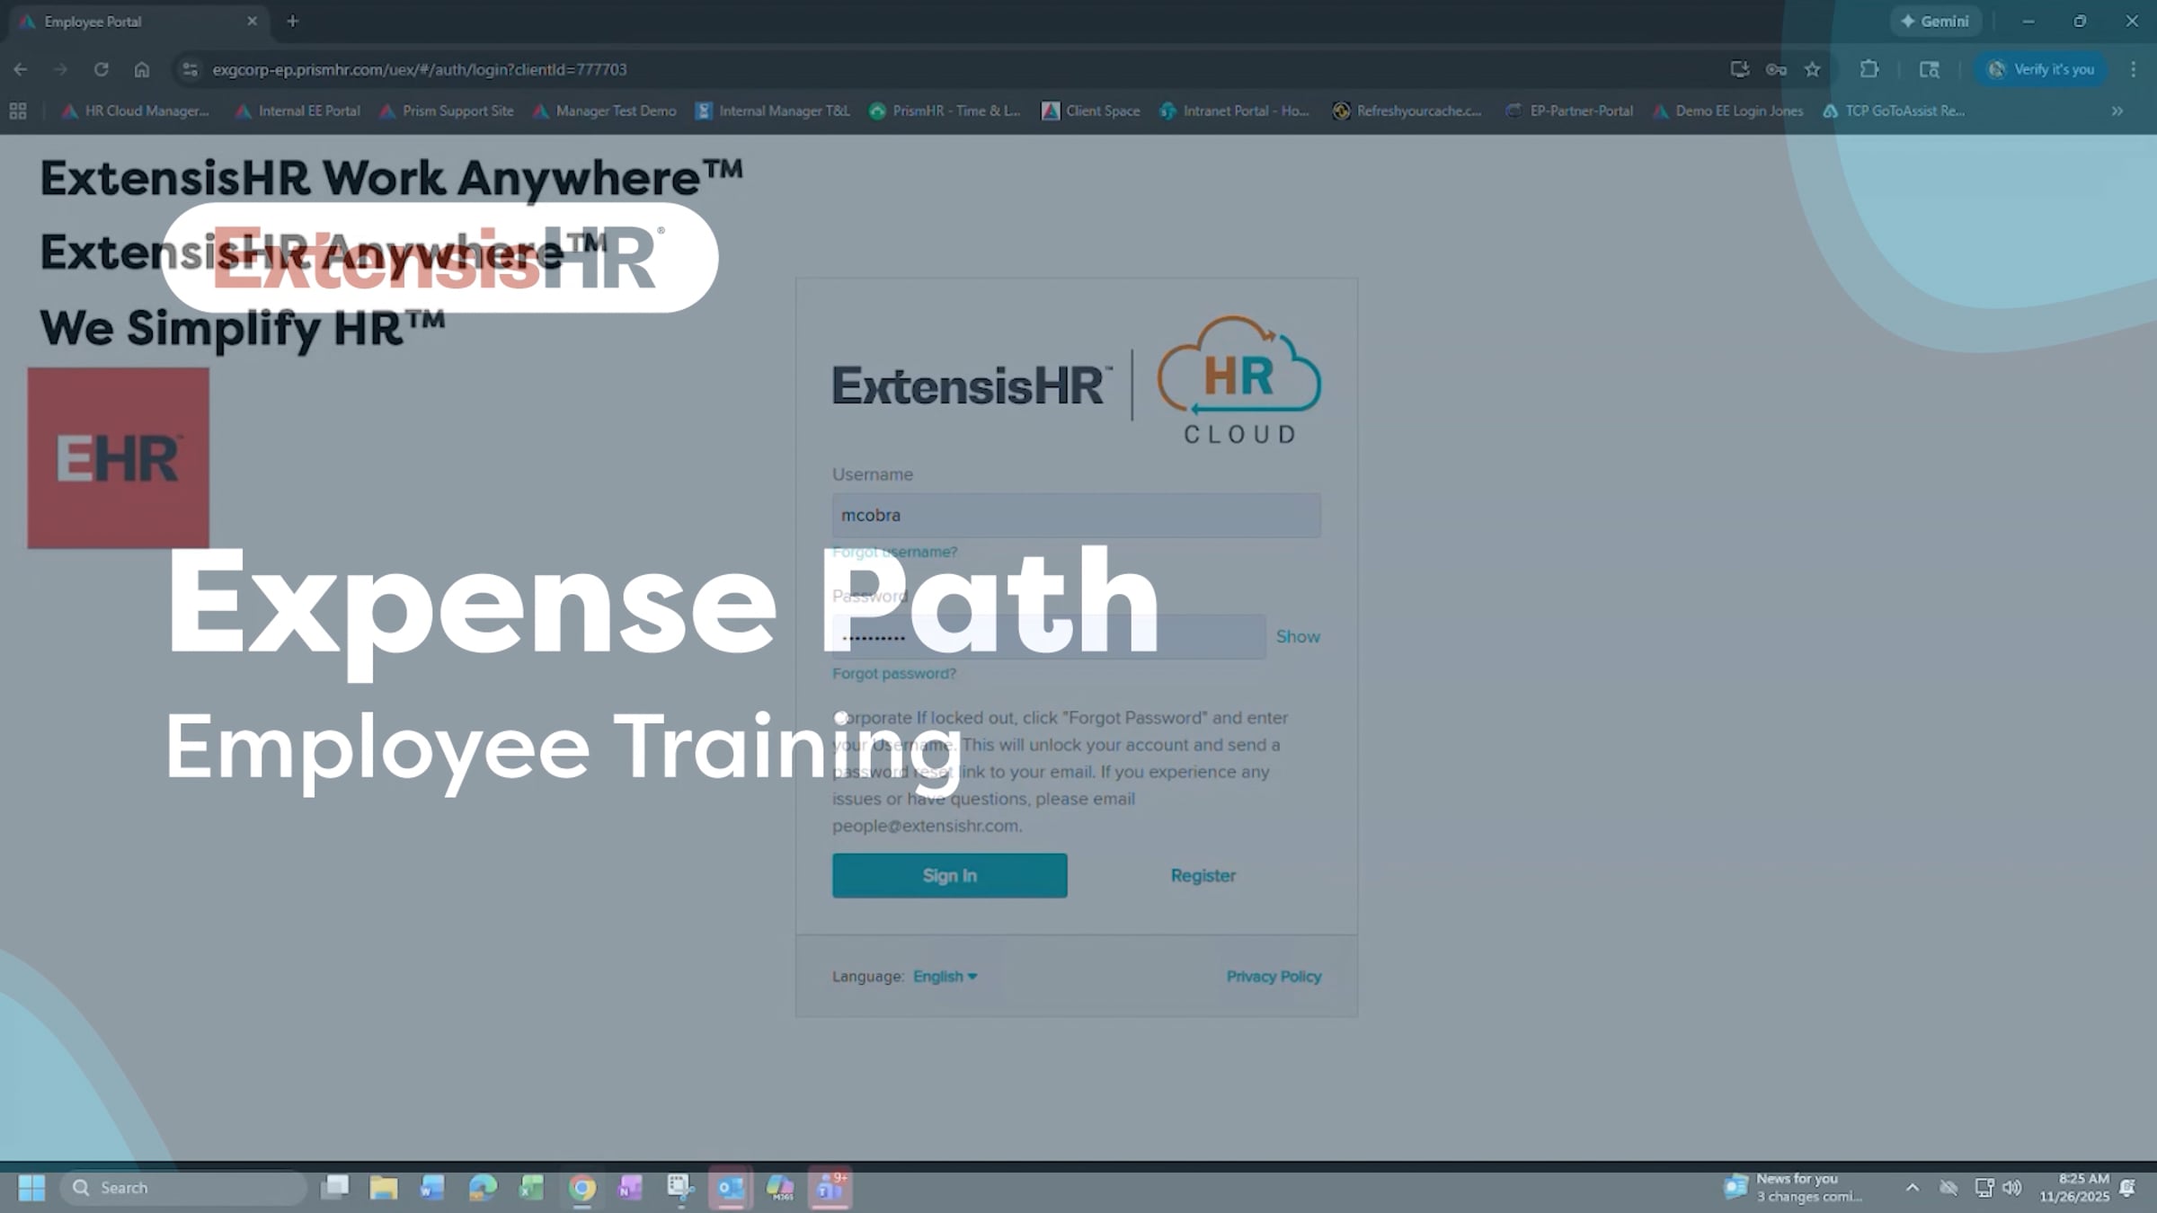Open the Privacy Policy link
This screenshot has width=2157, height=1213.
[x=1274, y=976]
